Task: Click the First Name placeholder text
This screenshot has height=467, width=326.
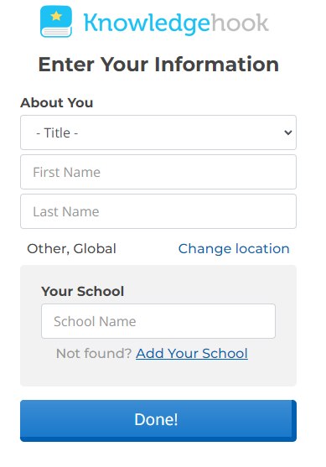Action: pyautogui.click(x=67, y=172)
